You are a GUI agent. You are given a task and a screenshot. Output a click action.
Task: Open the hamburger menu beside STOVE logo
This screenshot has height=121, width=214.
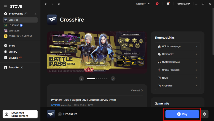click(6, 6)
